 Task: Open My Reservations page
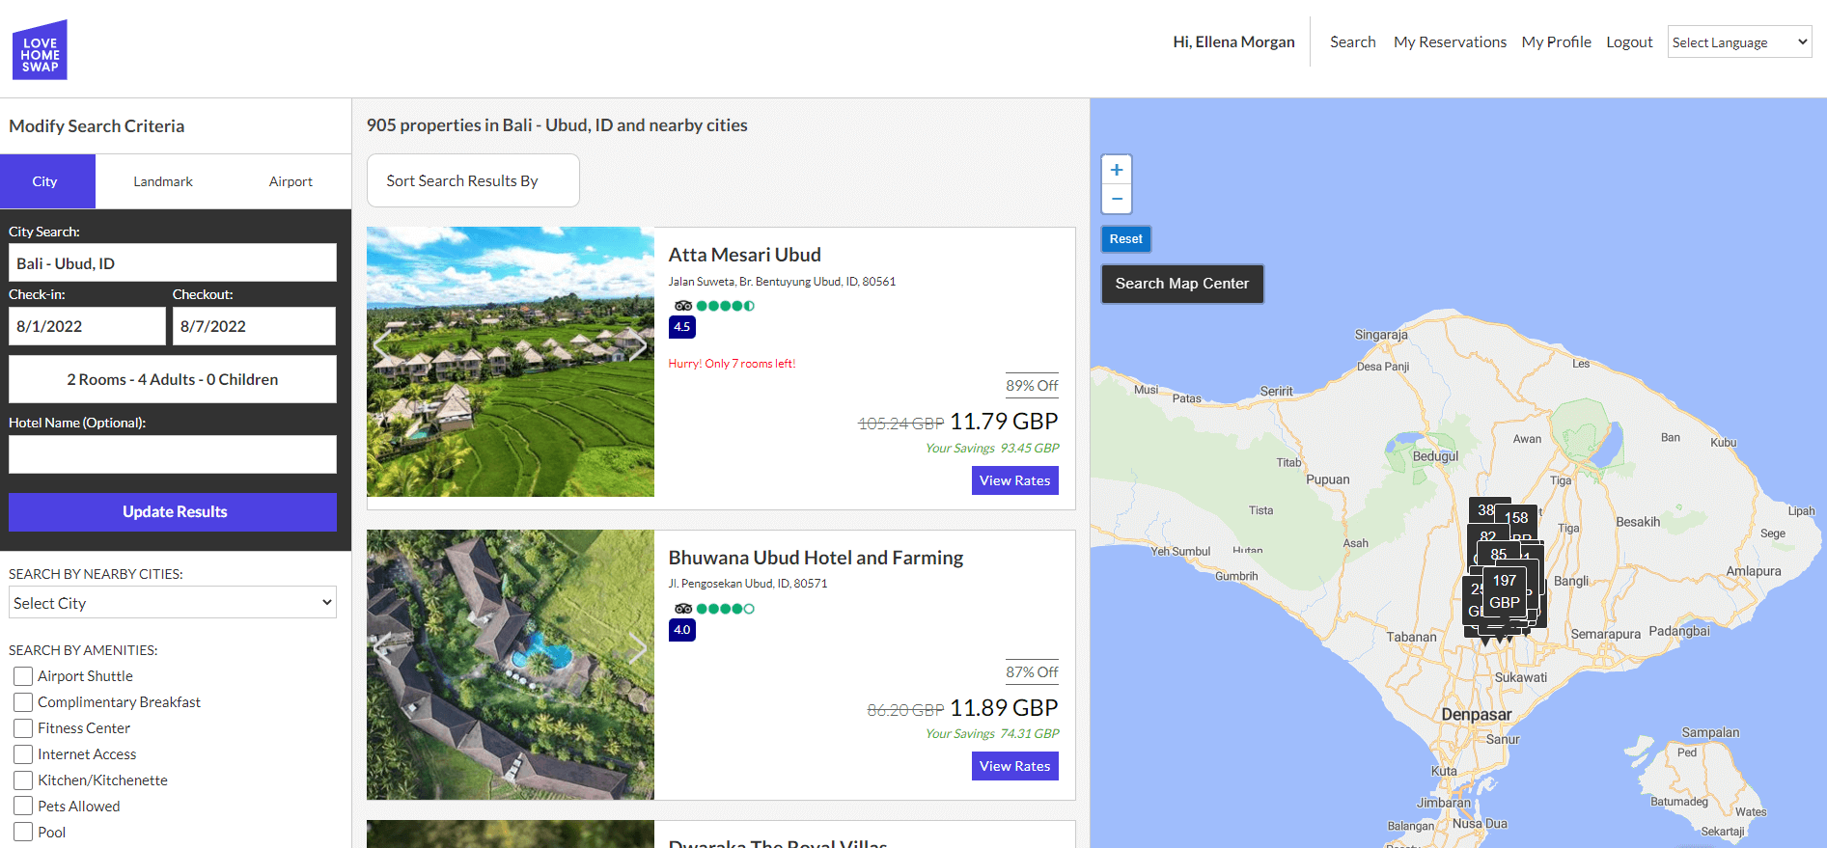1450,41
